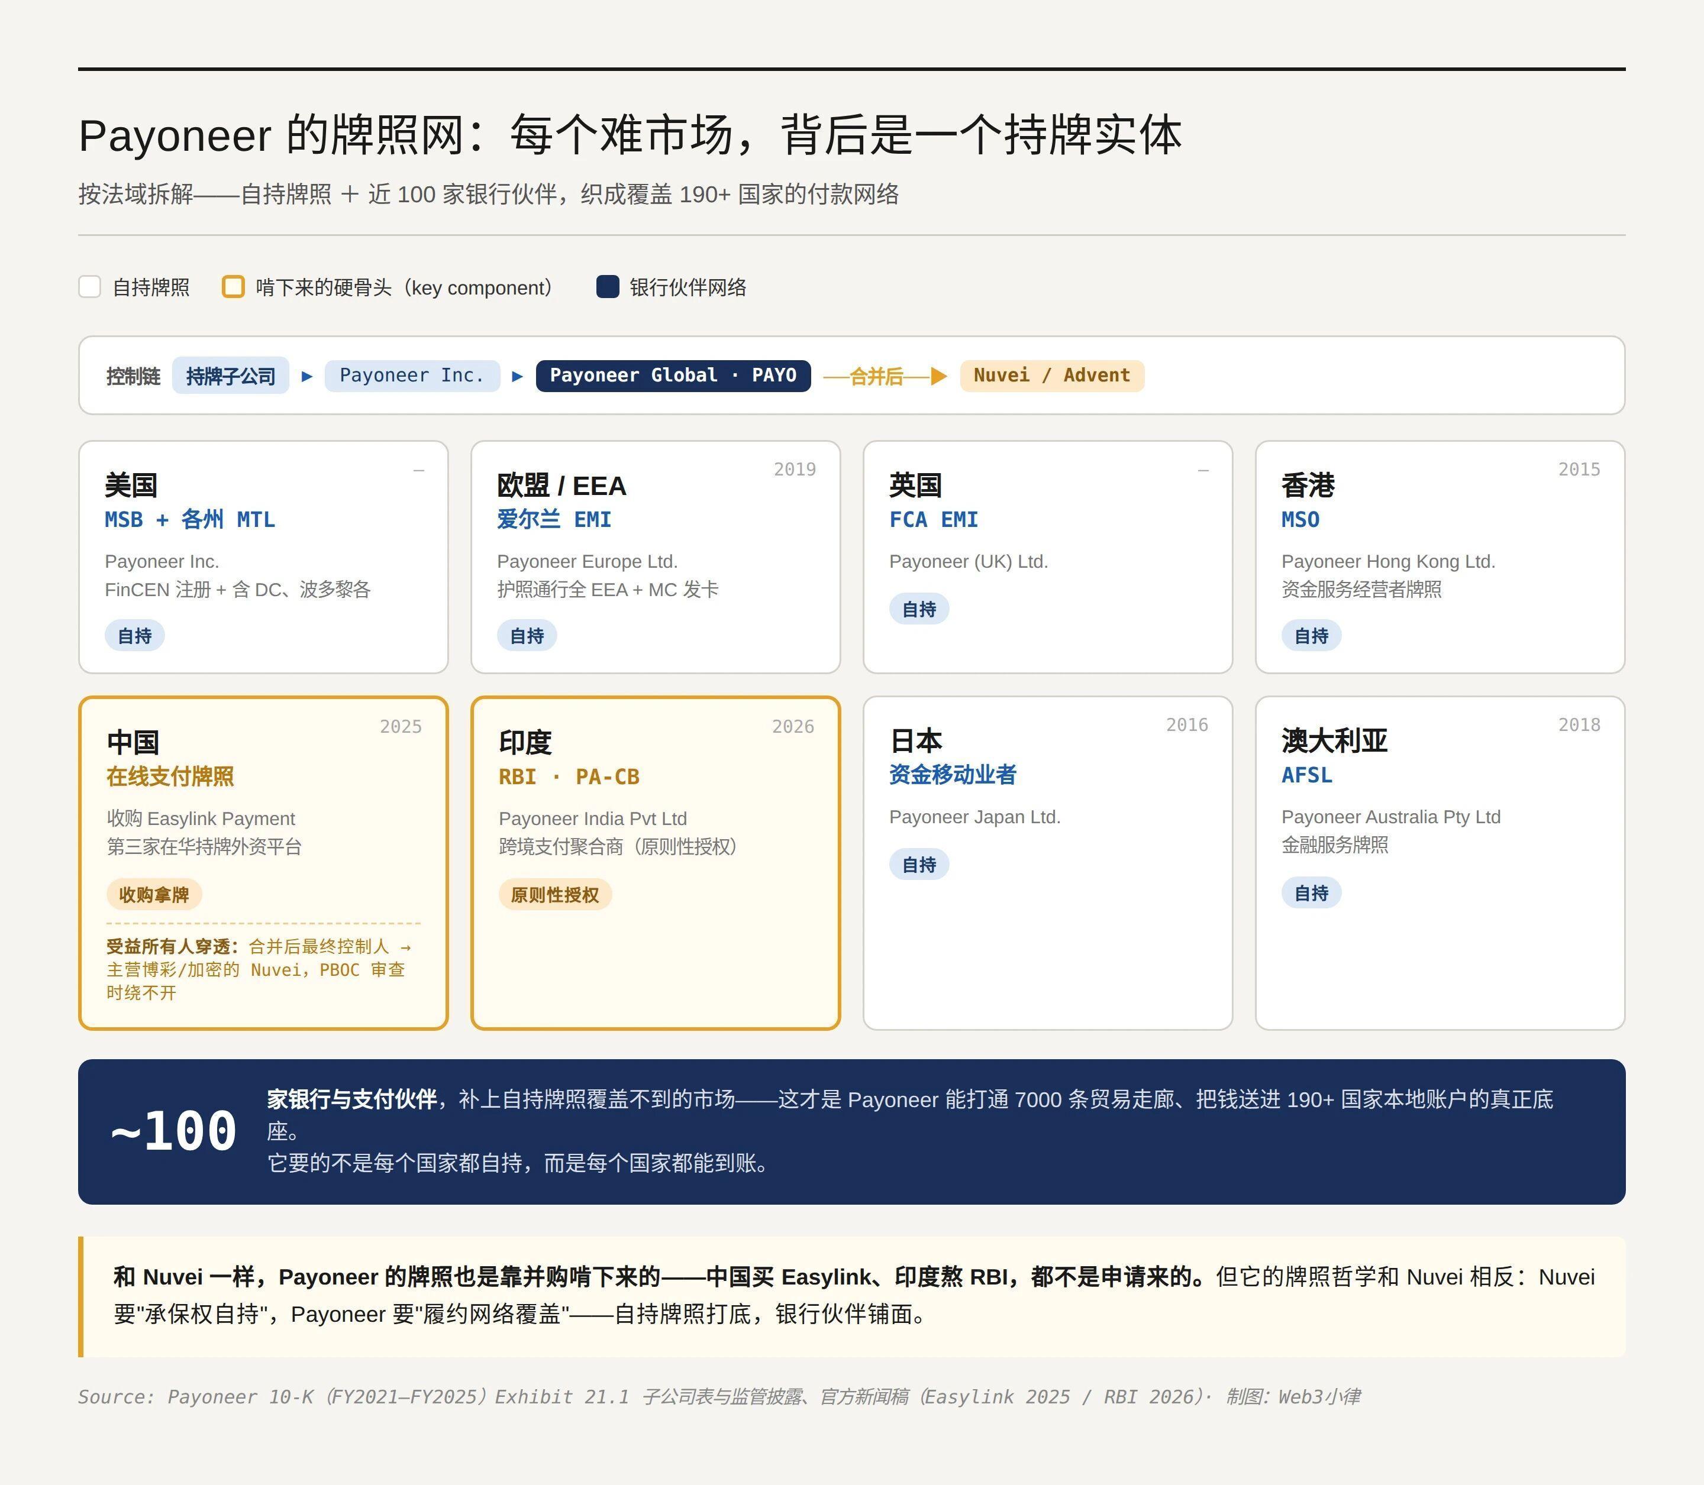Screen dimensions: 1704x1485
Task: Click the ~100 figure in navy banner
Action: [x=173, y=1131]
